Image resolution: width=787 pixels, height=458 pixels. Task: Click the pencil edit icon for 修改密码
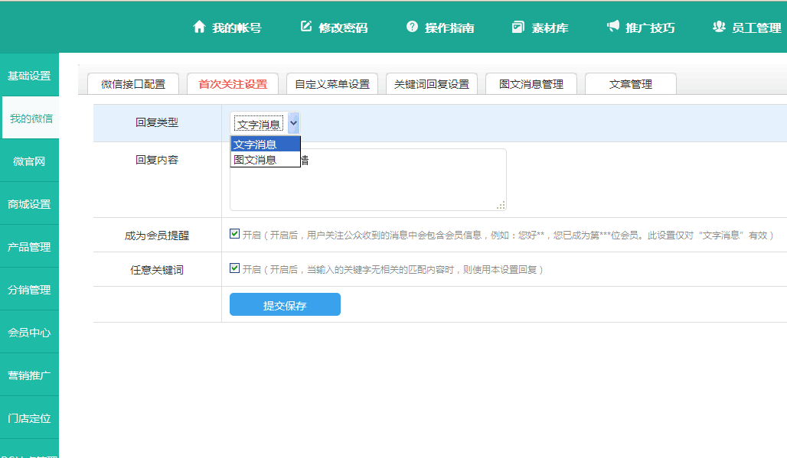pos(306,27)
